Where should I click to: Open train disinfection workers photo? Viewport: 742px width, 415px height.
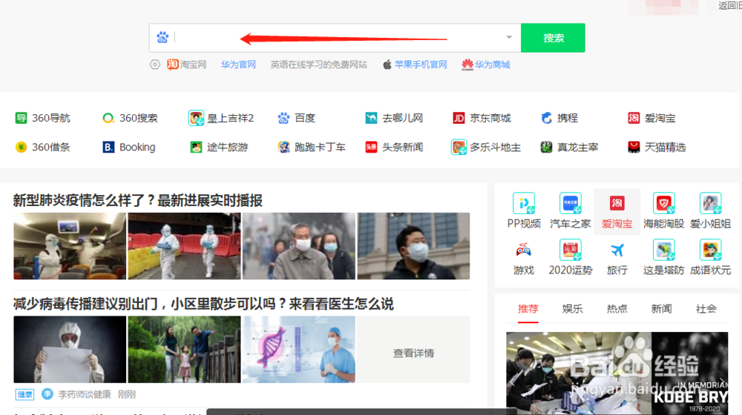[70, 246]
